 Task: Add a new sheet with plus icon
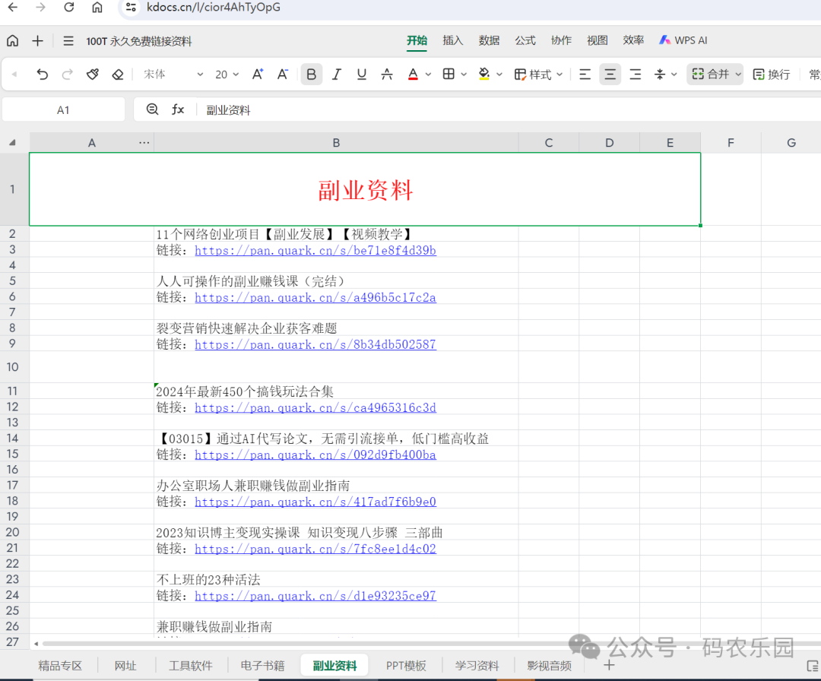pyautogui.click(x=609, y=665)
